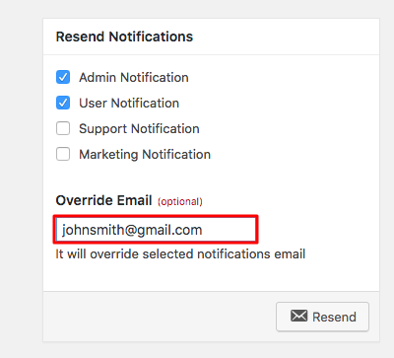Click the User Notification label text
This screenshot has height=358, width=394.
tap(129, 104)
